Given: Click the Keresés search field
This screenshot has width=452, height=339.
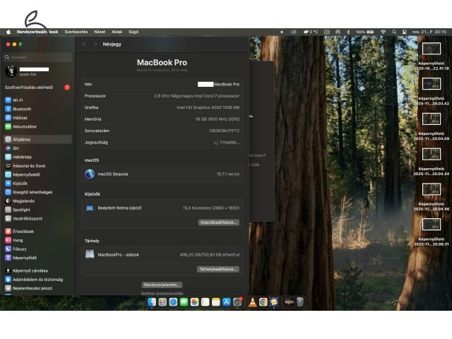Looking at the screenshot, I should 38,57.
